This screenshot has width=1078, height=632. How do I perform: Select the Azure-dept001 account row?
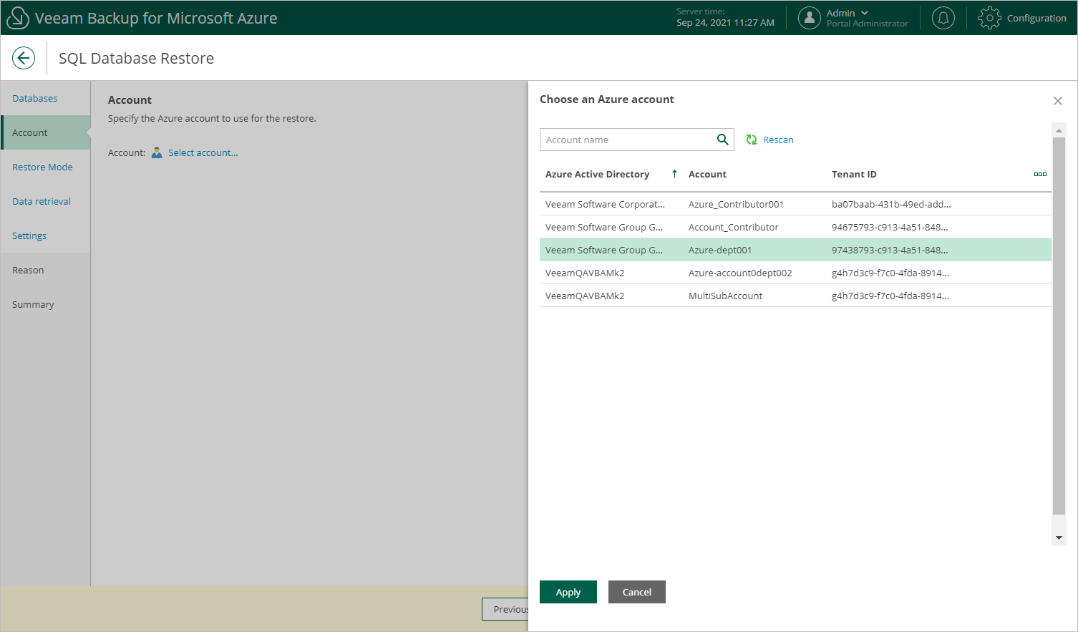[x=795, y=250]
